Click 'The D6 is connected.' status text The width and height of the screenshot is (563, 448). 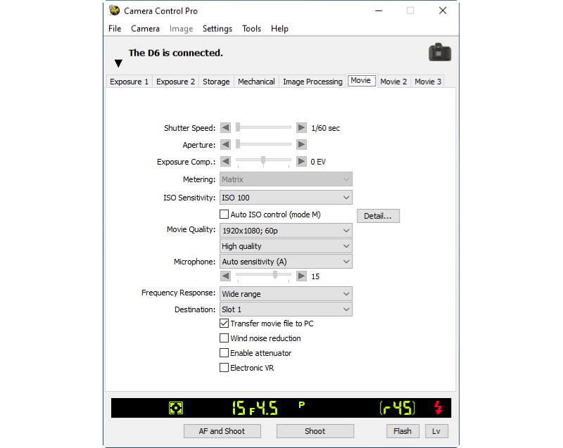[175, 53]
